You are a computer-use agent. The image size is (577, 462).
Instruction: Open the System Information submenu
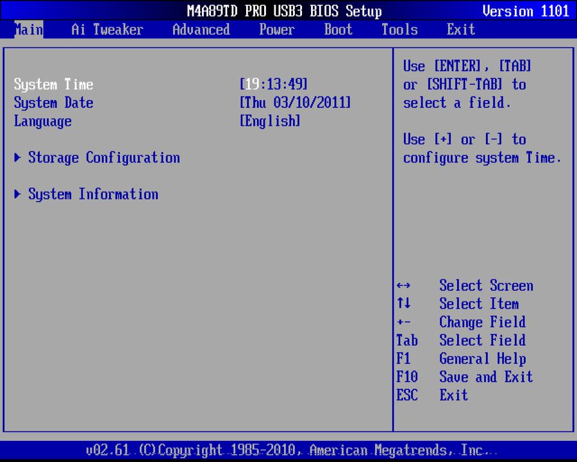(x=93, y=194)
